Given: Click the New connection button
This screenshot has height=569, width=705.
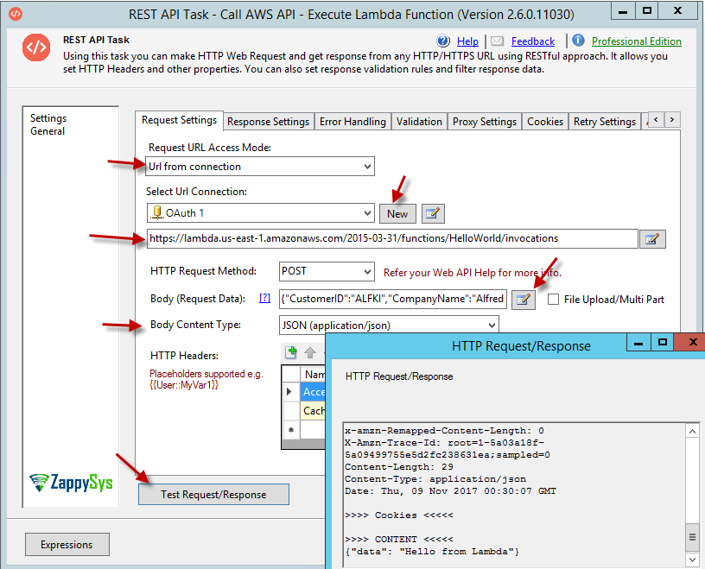Looking at the screenshot, I should 397,214.
